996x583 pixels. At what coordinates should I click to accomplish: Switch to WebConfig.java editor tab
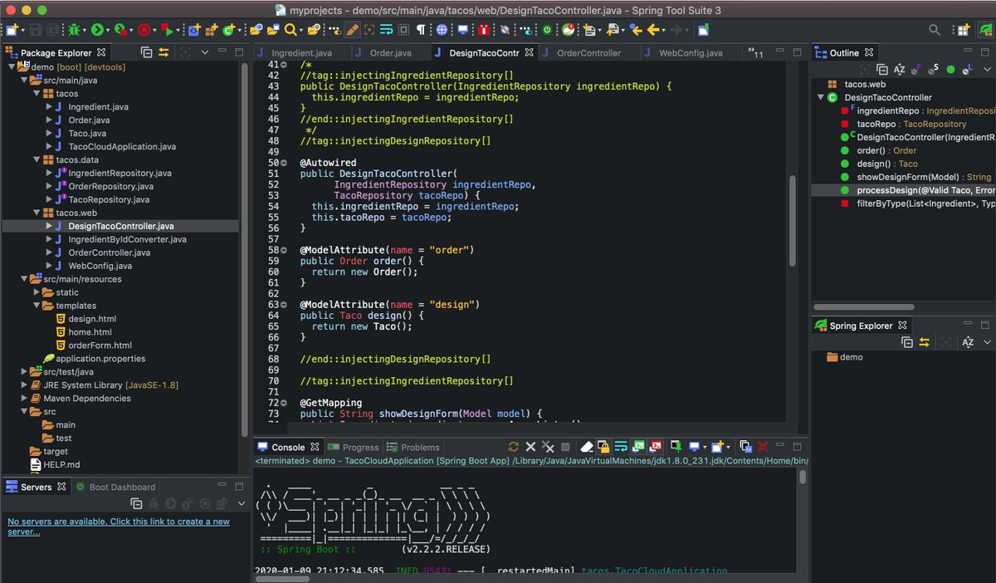click(x=690, y=53)
